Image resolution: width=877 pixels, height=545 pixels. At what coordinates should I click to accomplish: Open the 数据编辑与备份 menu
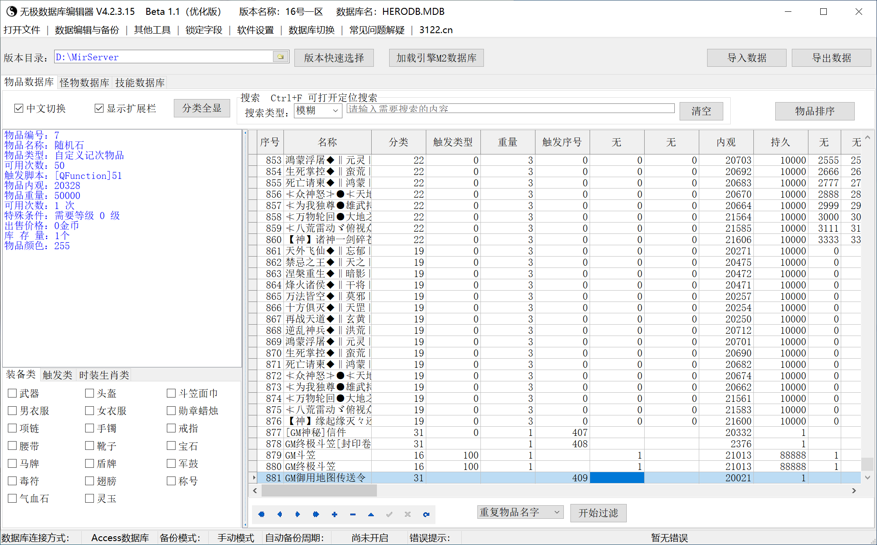(x=87, y=30)
